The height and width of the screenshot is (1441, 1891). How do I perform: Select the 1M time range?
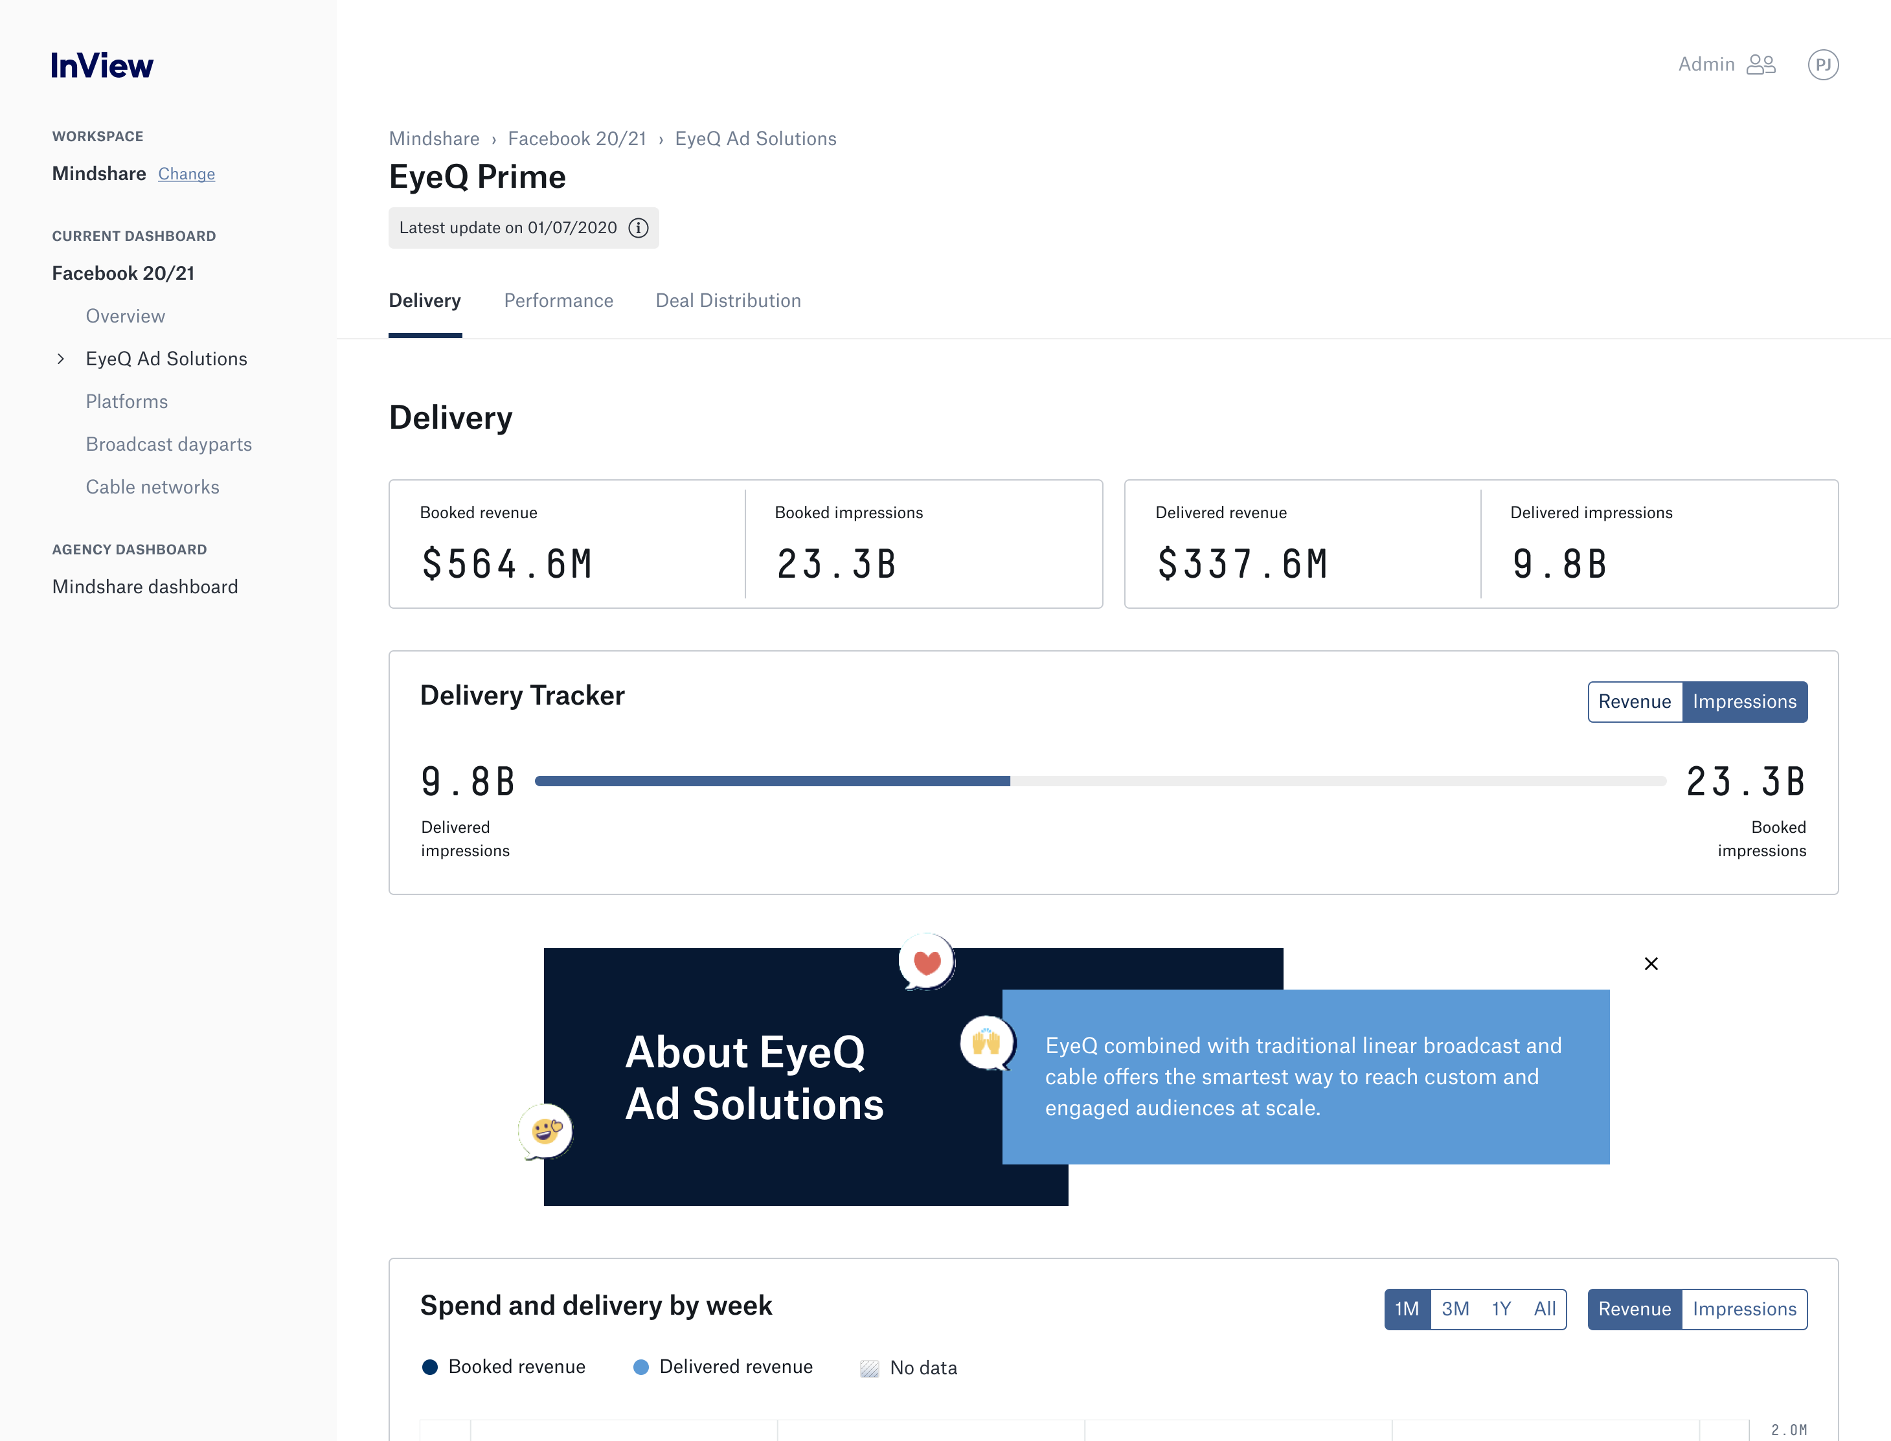point(1407,1309)
